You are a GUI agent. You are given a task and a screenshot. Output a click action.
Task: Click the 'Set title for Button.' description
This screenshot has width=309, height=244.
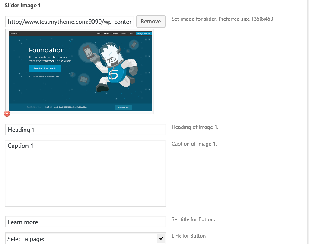[x=193, y=219]
